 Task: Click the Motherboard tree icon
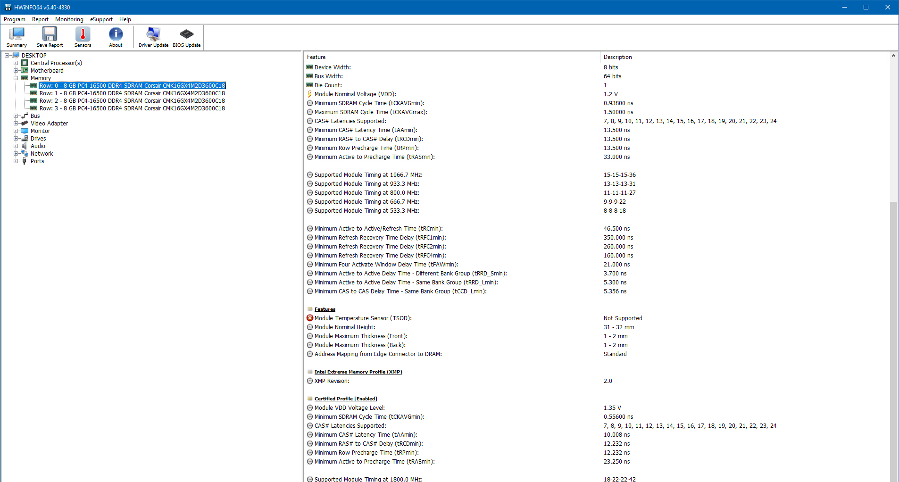click(25, 70)
